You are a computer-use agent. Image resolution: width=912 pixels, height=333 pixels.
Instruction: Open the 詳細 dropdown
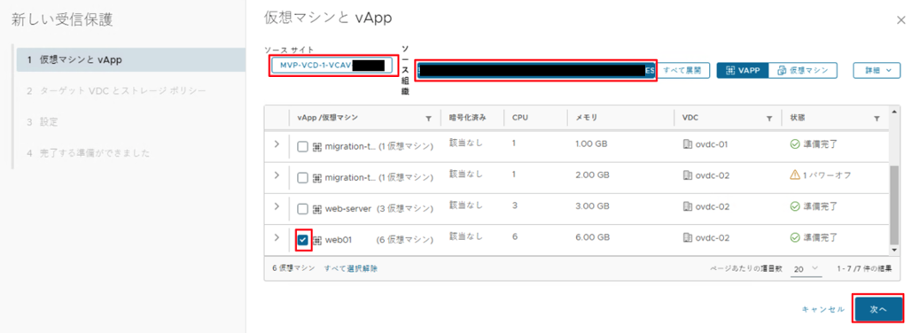point(877,70)
